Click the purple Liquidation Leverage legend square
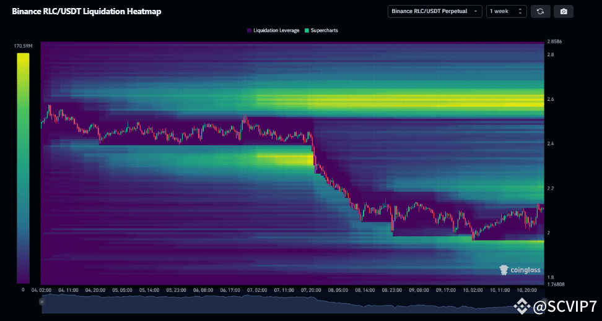 249,30
